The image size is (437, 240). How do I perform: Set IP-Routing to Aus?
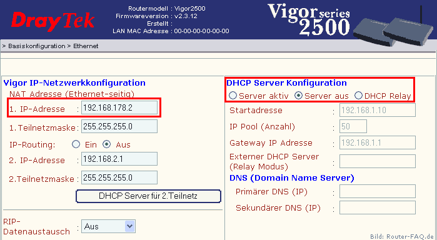point(107,144)
